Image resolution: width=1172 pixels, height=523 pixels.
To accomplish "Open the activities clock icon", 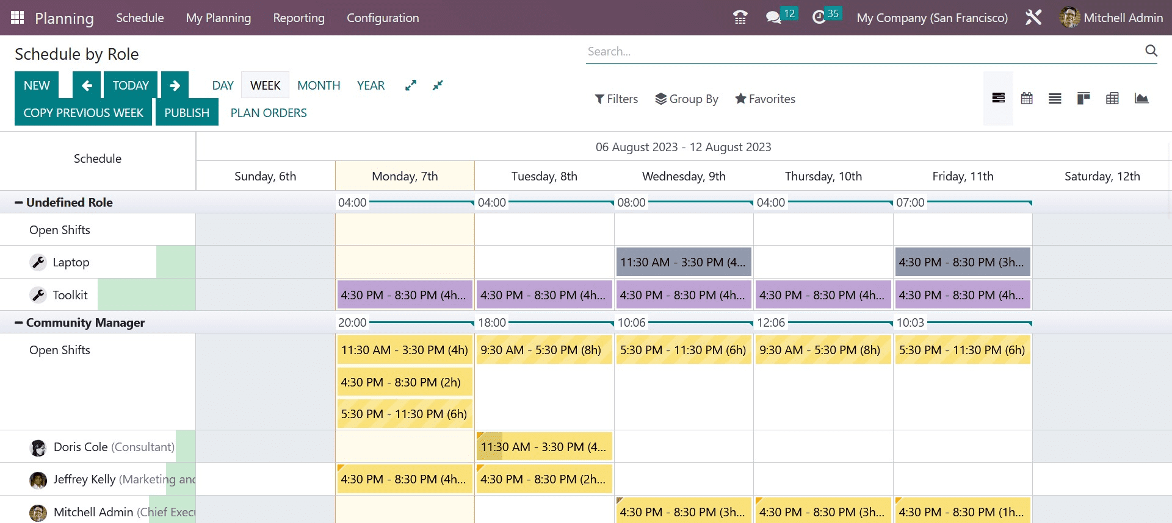I will pos(819,18).
